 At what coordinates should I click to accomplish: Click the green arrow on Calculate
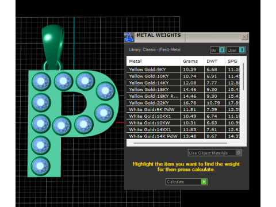point(204,182)
